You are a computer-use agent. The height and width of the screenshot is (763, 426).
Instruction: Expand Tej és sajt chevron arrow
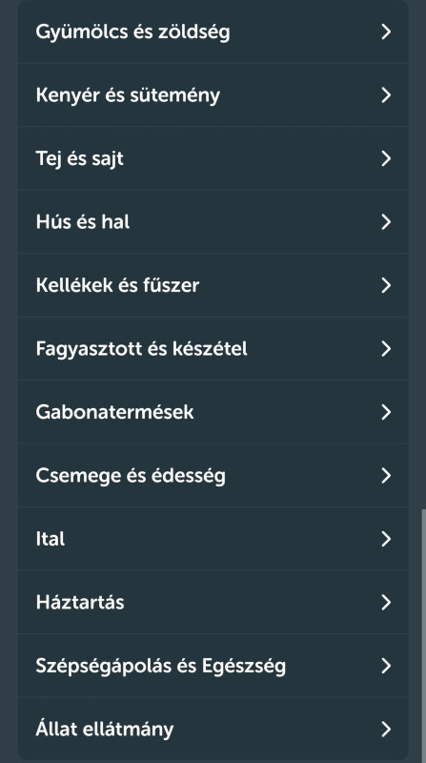point(386,158)
